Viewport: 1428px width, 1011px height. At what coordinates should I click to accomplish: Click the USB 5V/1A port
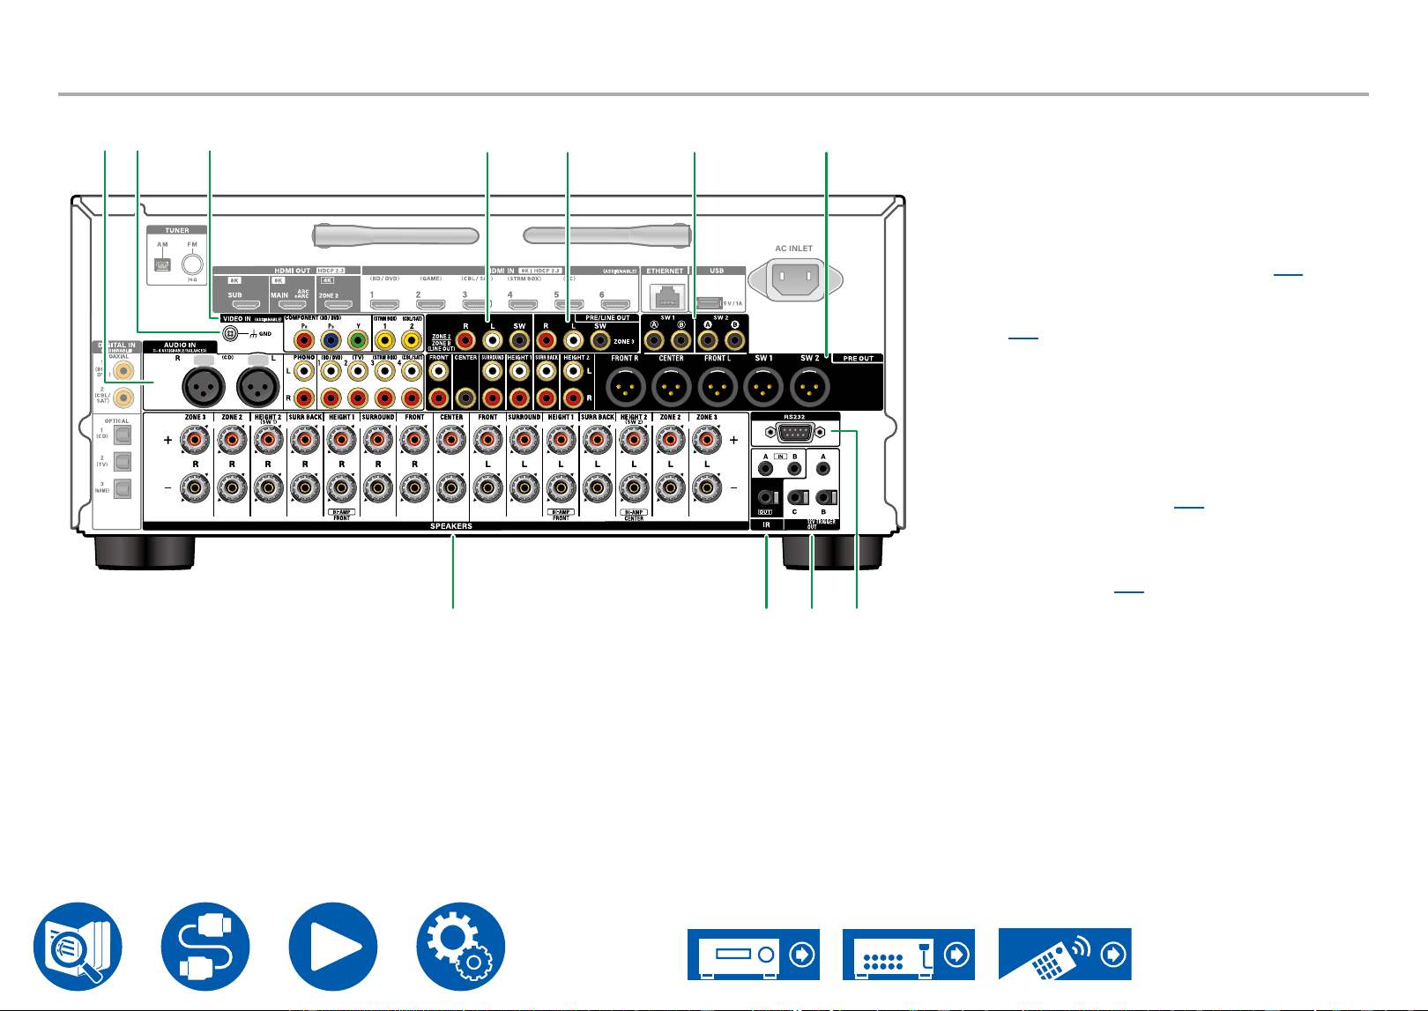pyautogui.click(x=710, y=302)
